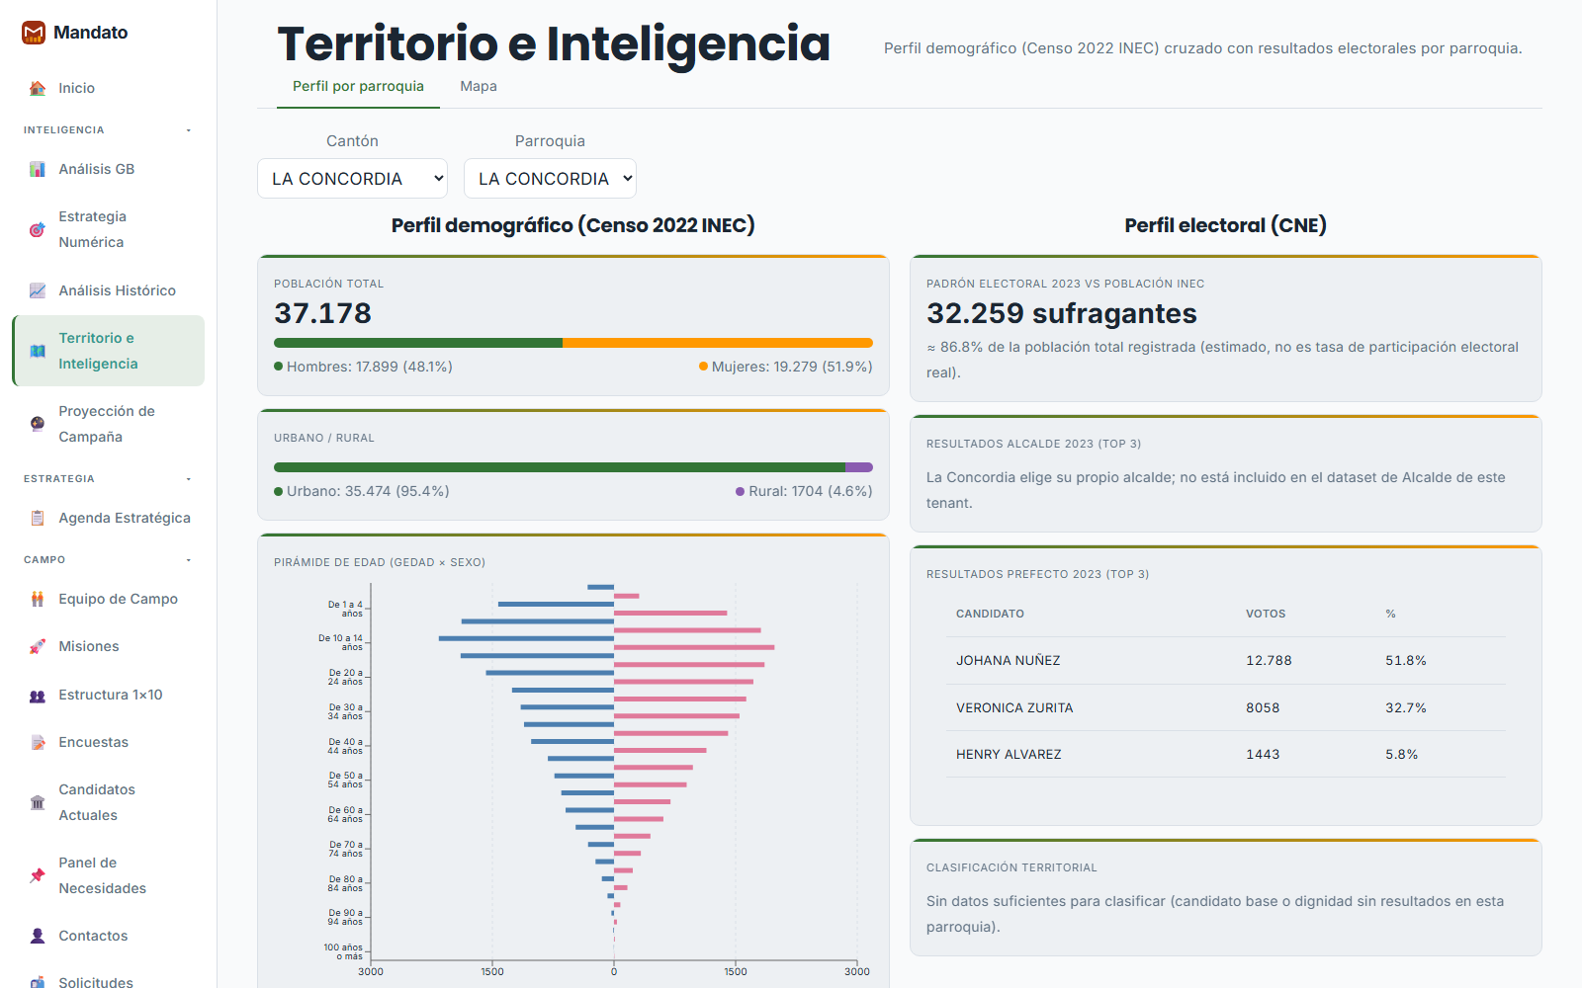1582x988 pixels.
Task: Click Estructura 1×10 group icon
Action: pyautogui.click(x=38, y=695)
